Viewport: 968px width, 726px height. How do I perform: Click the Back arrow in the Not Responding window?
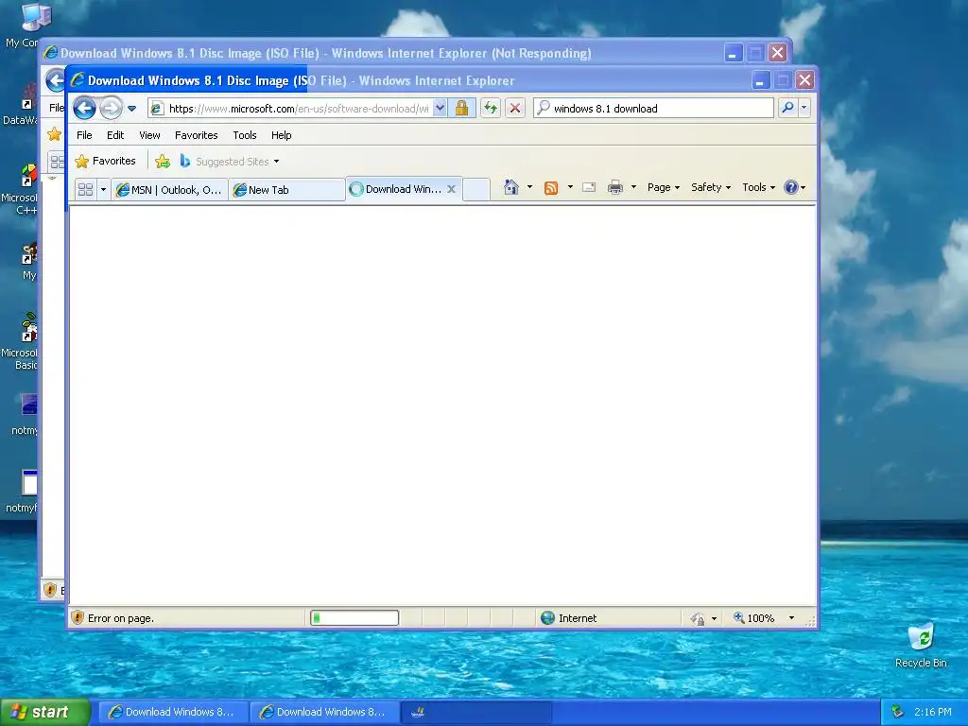pos(55,80)
